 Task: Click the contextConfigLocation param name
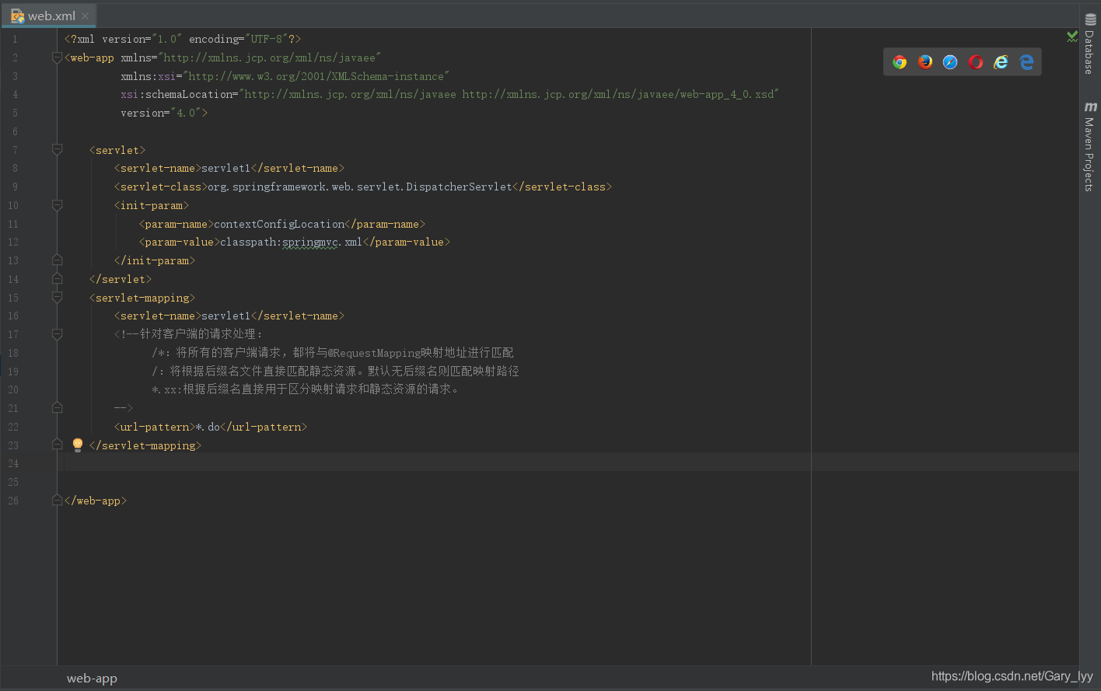[279, 224]
